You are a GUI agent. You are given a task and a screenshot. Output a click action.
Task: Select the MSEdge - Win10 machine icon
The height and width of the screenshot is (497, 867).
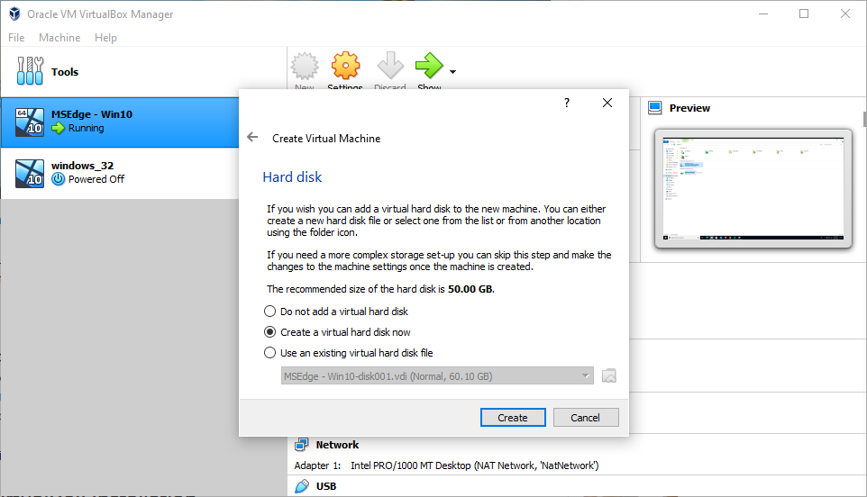[x=30, y=122]
